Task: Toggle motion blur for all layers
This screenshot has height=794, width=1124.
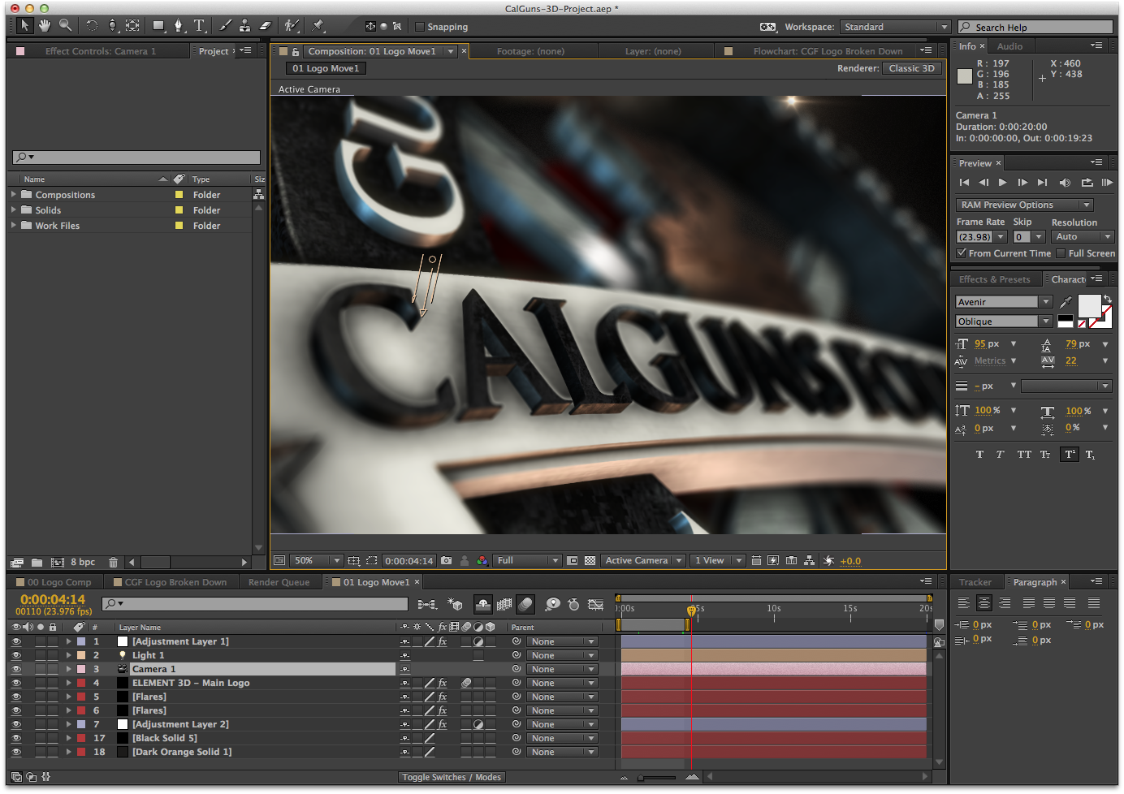Action: (525, 604)
